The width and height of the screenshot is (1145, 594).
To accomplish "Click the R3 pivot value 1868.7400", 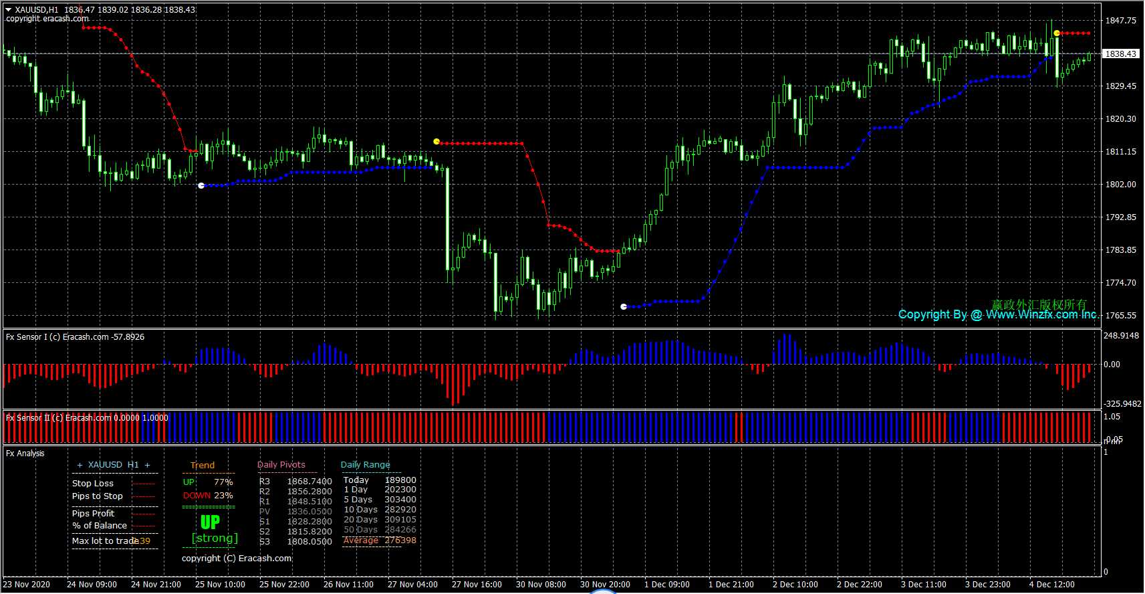I will (x=309, y=481).
